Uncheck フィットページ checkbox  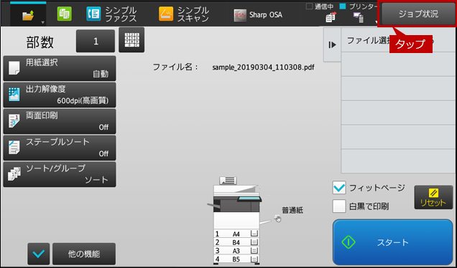click(339, 188)
